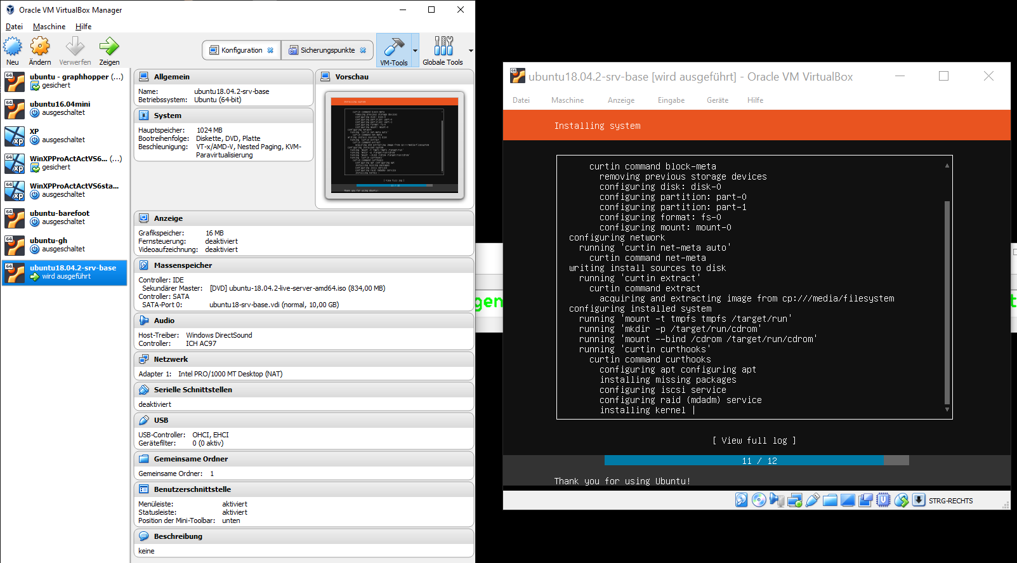Click the display status icon
The image size is (1017, 563).
coord(848,500)
